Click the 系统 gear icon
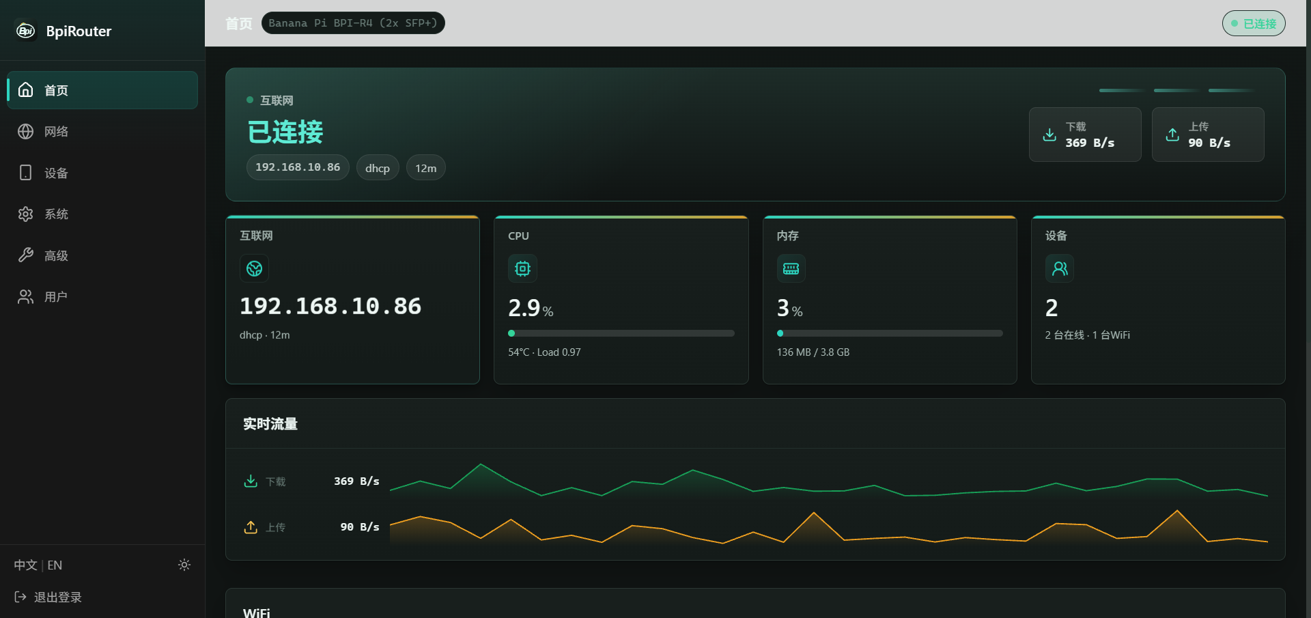1311x618 pixels. click(x=25, y=214)
